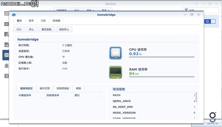The width and height of the screenshot is (222, 127).
Task: Select the highlighted Container icon in Docker sidebar
Action: coord(6,55)
